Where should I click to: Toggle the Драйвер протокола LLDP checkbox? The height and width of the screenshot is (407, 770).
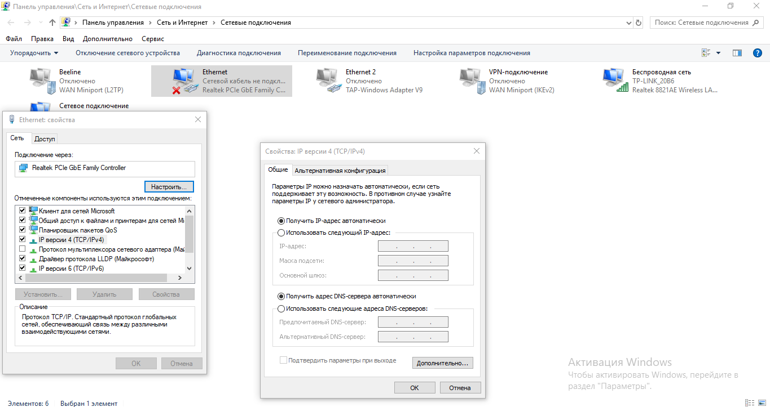pos(22,258)
